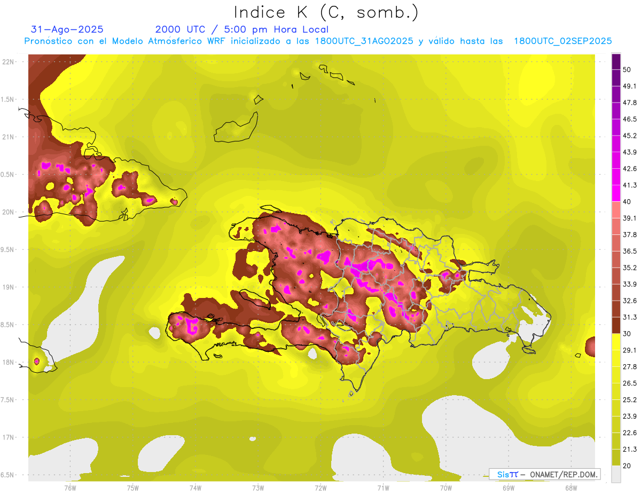Viewport: 641px width, 495px height.
Task: Click the colorbar value "30"
Action: [x=628, y=334]
